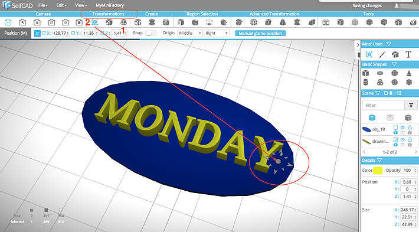Collapse the Basic Shapes panel

tap(394, 64)
